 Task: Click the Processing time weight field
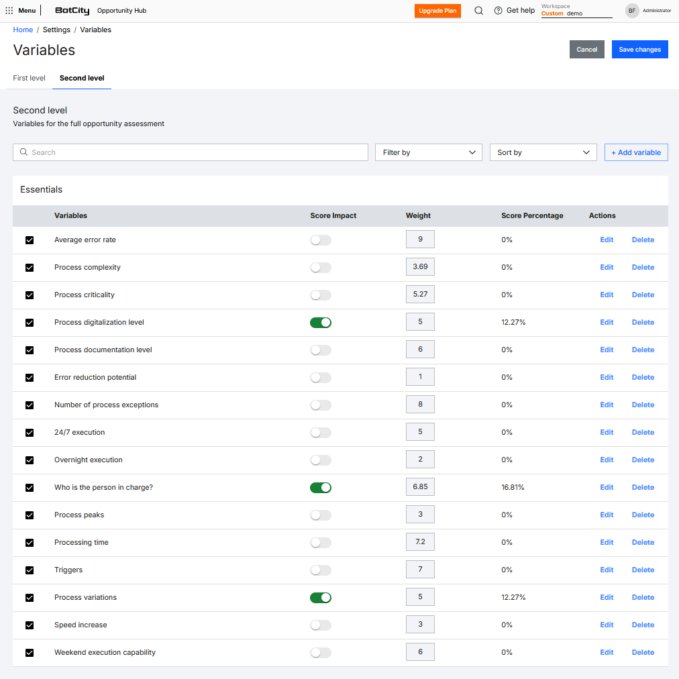click(x=420, y=542)
